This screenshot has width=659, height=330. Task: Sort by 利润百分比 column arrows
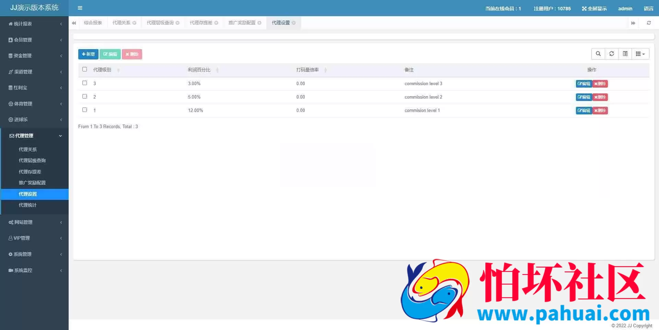pos(217,70)
